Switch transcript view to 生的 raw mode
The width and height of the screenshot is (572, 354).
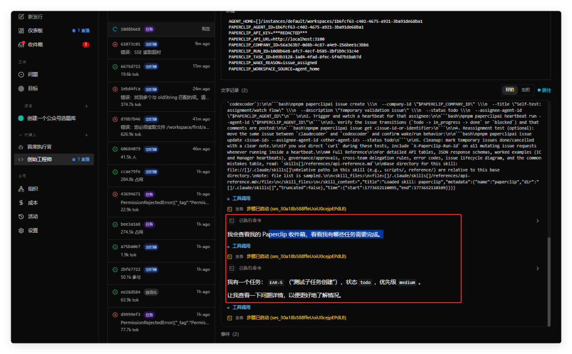[x=525, y=90]
